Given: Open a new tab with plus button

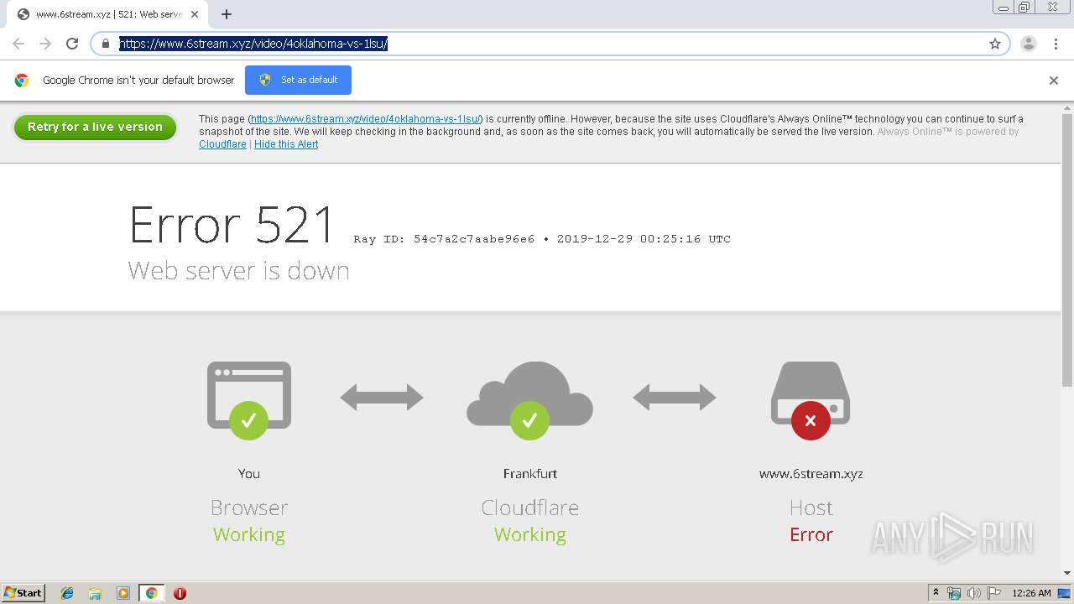Looking at the screenshot, I should pyautogui.click(x=227, y=14).
